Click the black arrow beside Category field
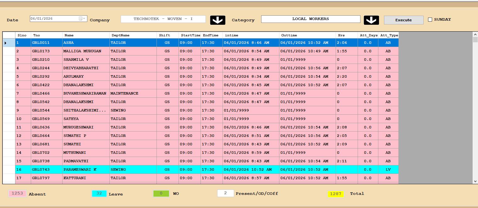 371,20
